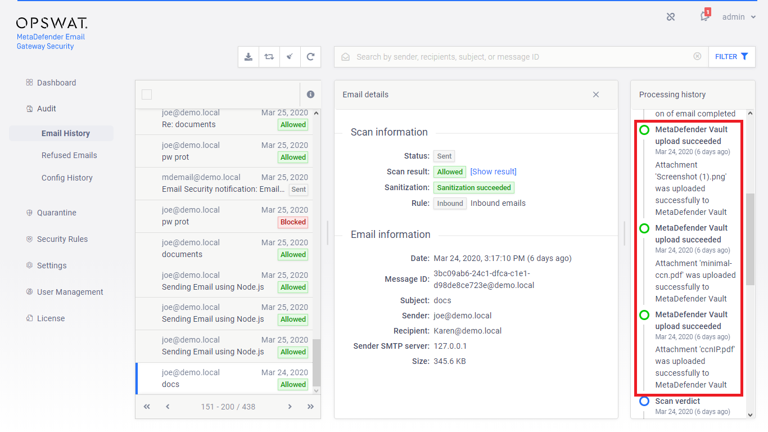The image size is (768, 432).
Task: Close the Email details panel
Action: point(596,94)
